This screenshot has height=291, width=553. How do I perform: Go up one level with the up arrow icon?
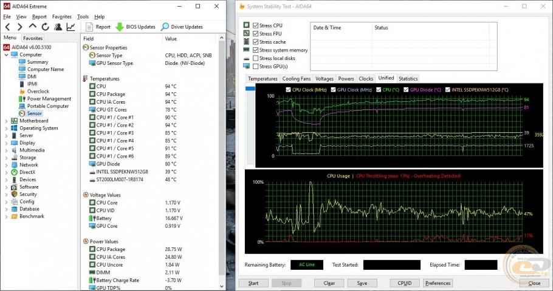tap(32, 27)
